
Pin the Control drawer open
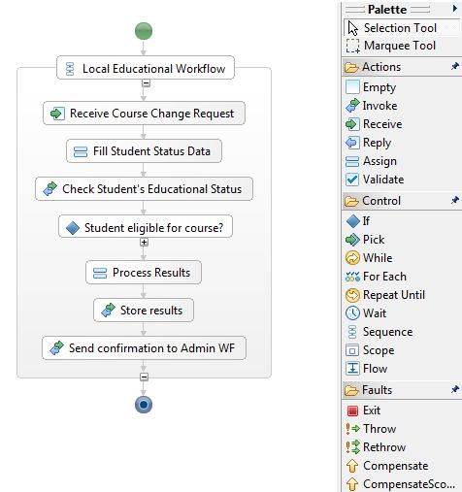(455, 200)
